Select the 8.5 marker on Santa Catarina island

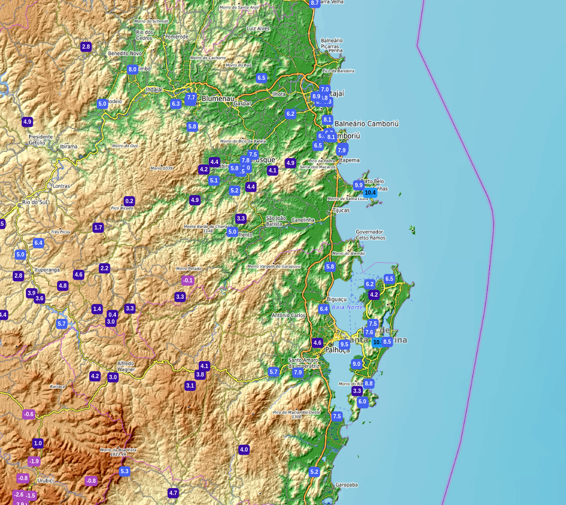coord(387,342)
